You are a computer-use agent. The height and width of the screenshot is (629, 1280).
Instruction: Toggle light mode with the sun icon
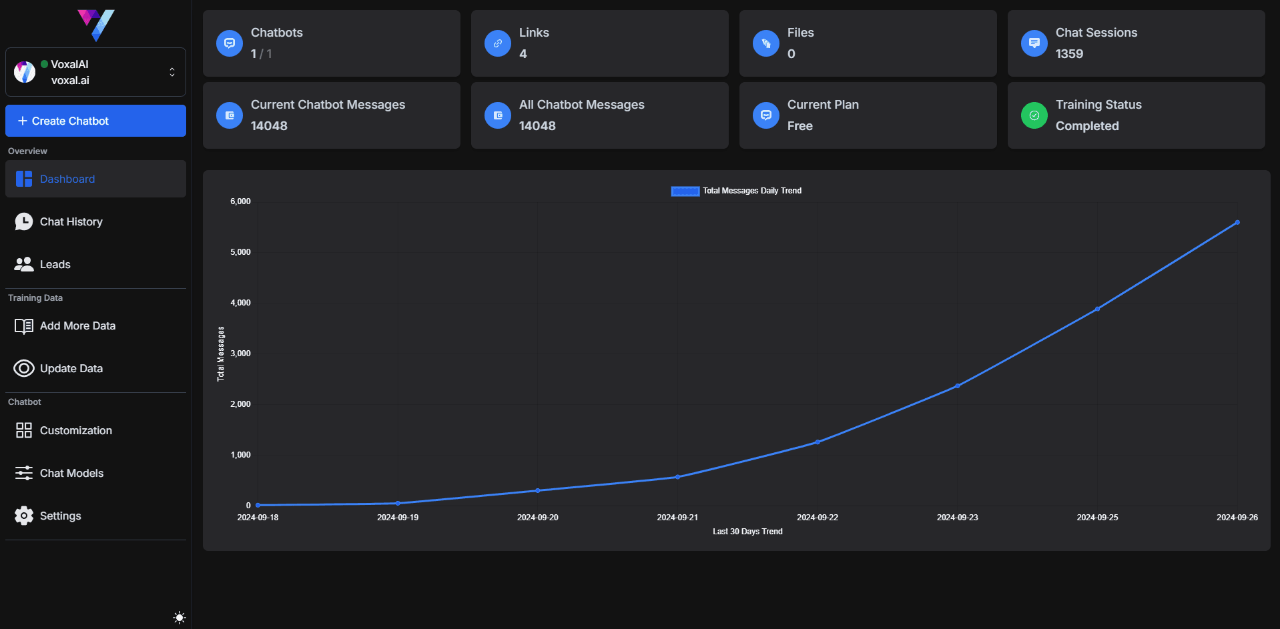(179, 617)
